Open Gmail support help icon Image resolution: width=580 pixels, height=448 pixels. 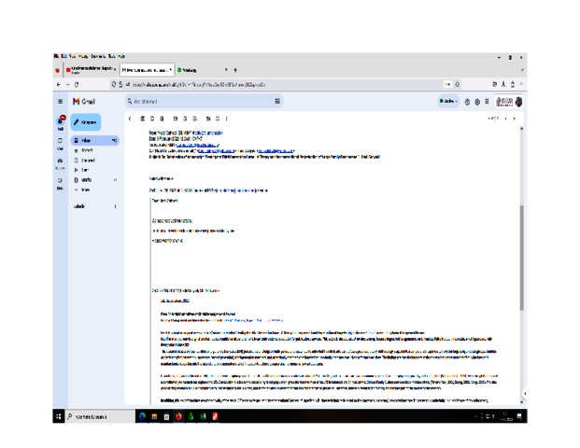(x=466, y=101)
